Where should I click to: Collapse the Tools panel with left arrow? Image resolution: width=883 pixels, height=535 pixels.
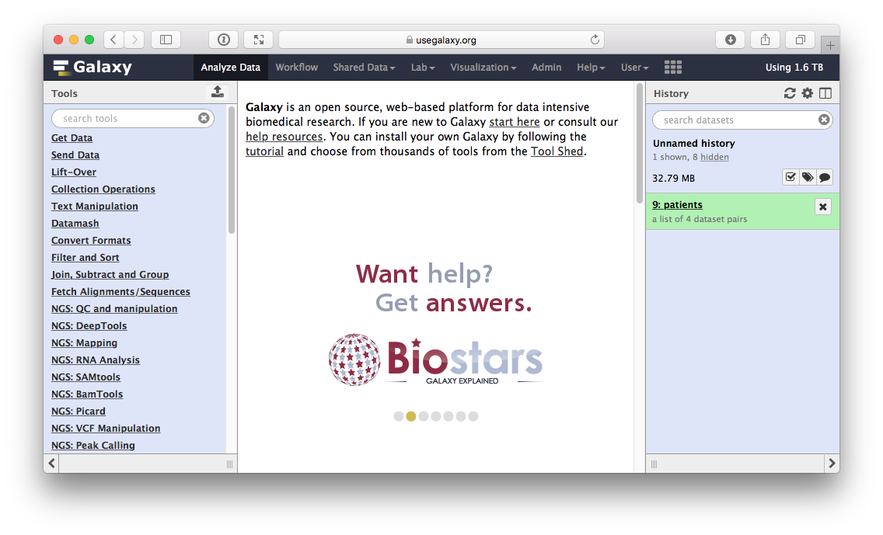click(52, 464)
